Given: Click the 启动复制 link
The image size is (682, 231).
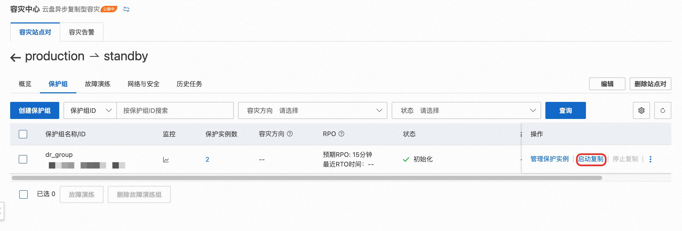Looking at the screenshot, I should 590,159.
